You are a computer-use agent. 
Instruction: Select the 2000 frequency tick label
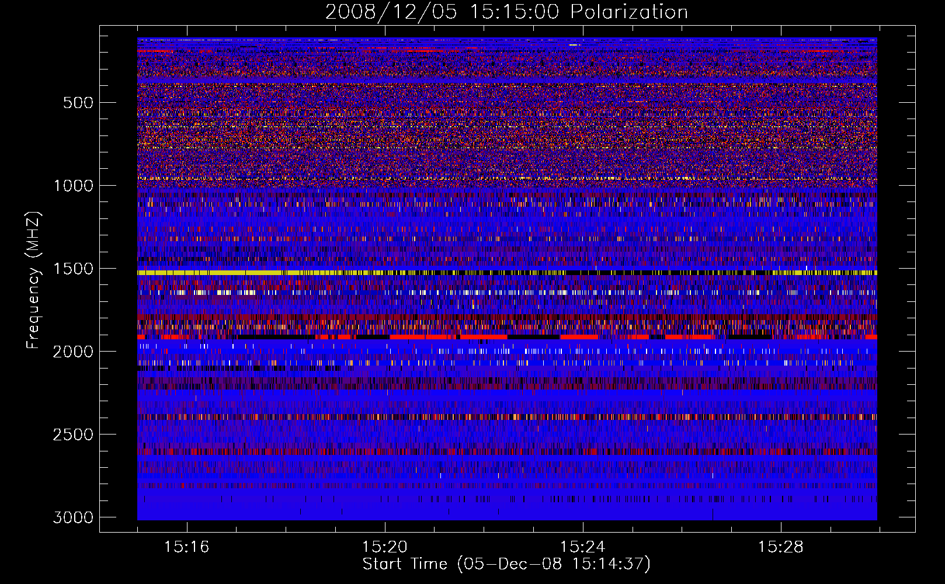coord(73,352)
